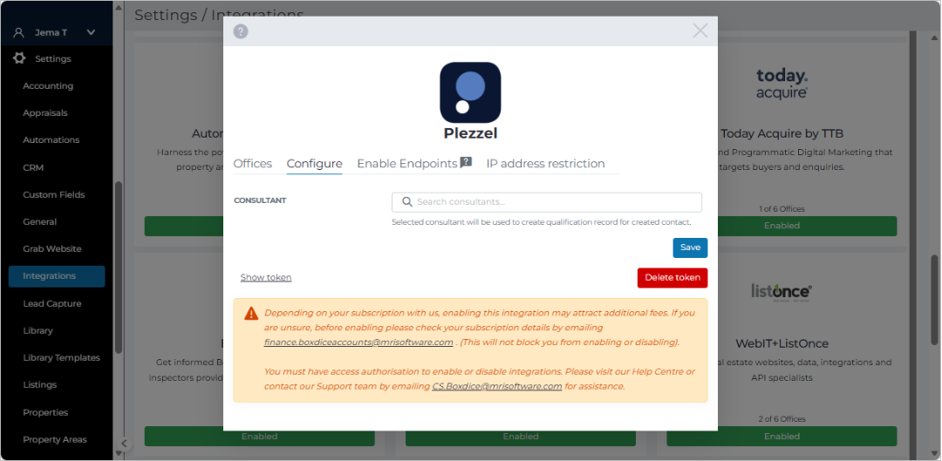This screenshot has height=461, width=942.
Task: Open Lead Capture in sidebar
Action: [52, 304]
